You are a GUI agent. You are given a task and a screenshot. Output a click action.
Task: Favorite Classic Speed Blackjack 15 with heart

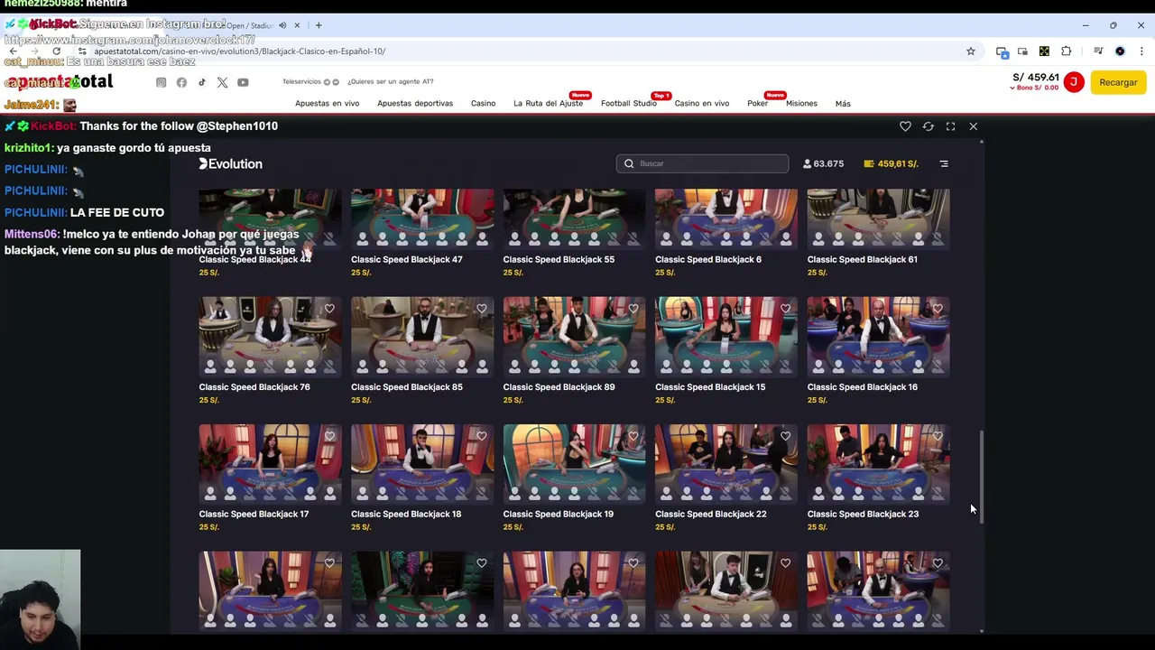[786, 309]
